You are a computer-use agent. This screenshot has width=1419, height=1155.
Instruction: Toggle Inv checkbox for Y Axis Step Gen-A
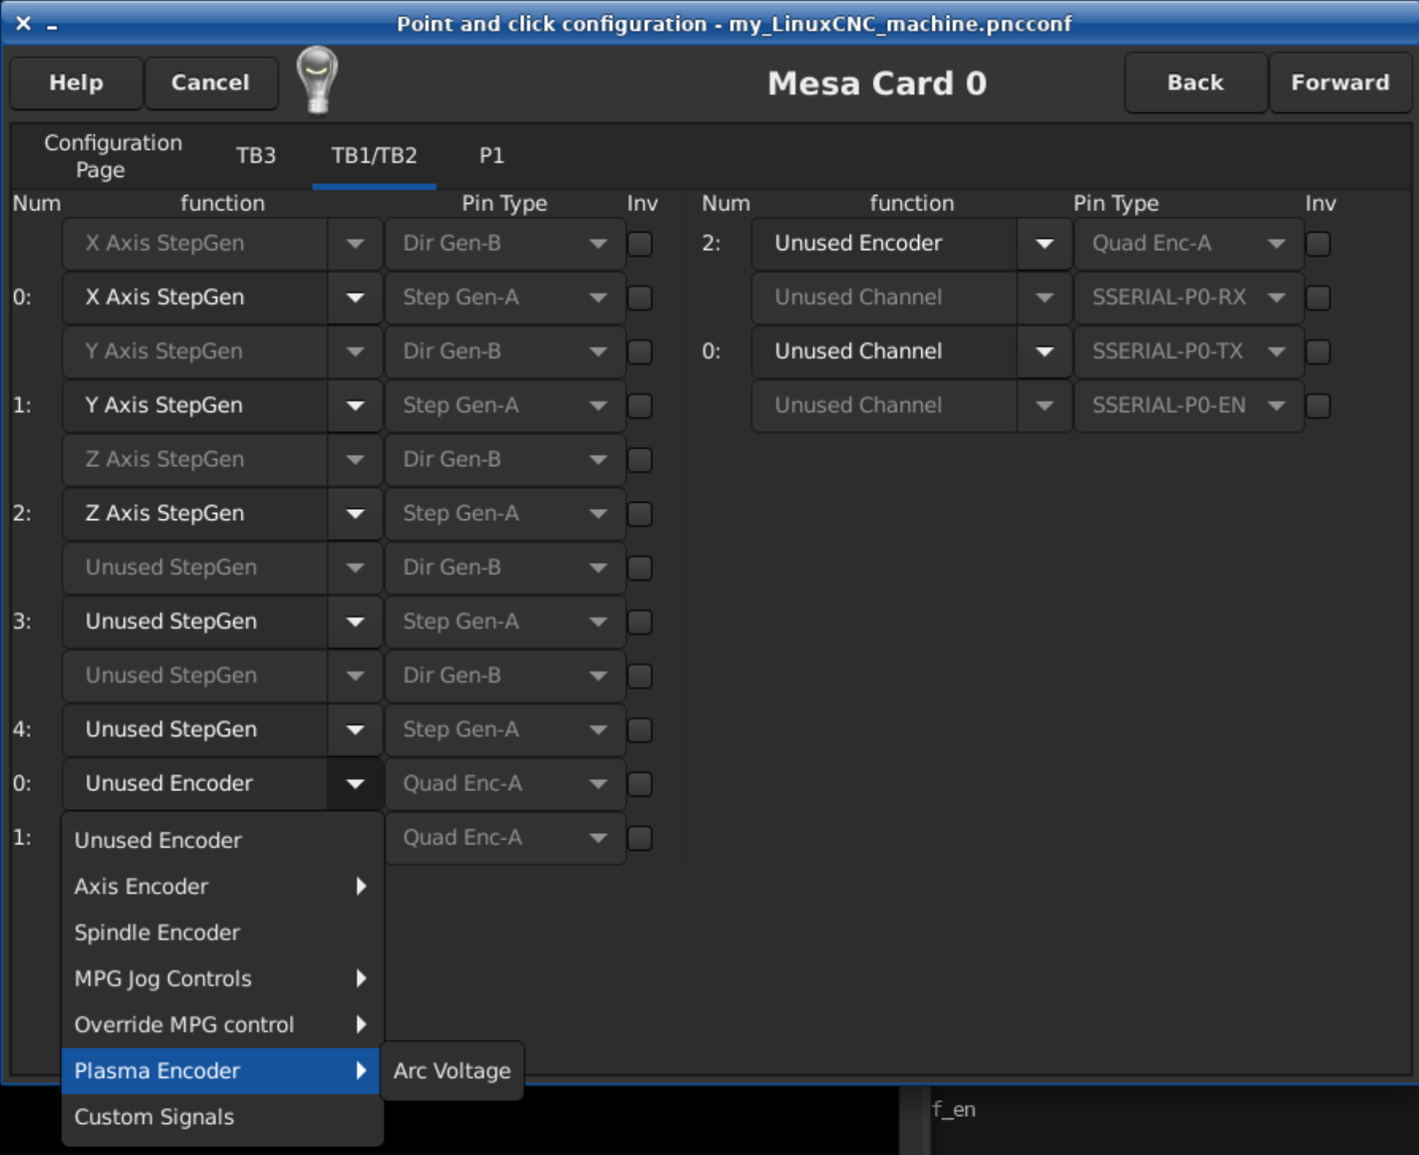(x=640, y=405)
